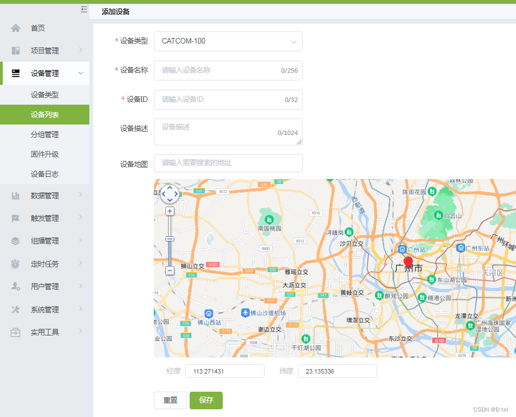Viewport: 516px width, 417px height.
Task: Expand 项目管理 menu arrow
Action: (x=80, y=50)
